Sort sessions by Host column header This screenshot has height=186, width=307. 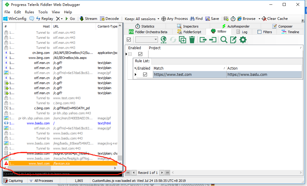point(34,26)
